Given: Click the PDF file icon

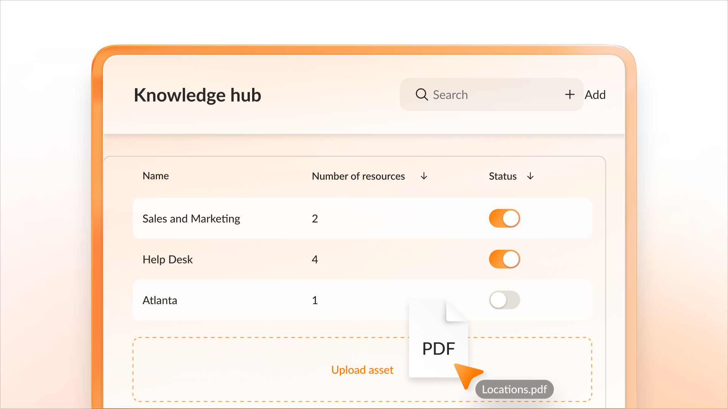Looking at the screenshot, I should (438, 339).
